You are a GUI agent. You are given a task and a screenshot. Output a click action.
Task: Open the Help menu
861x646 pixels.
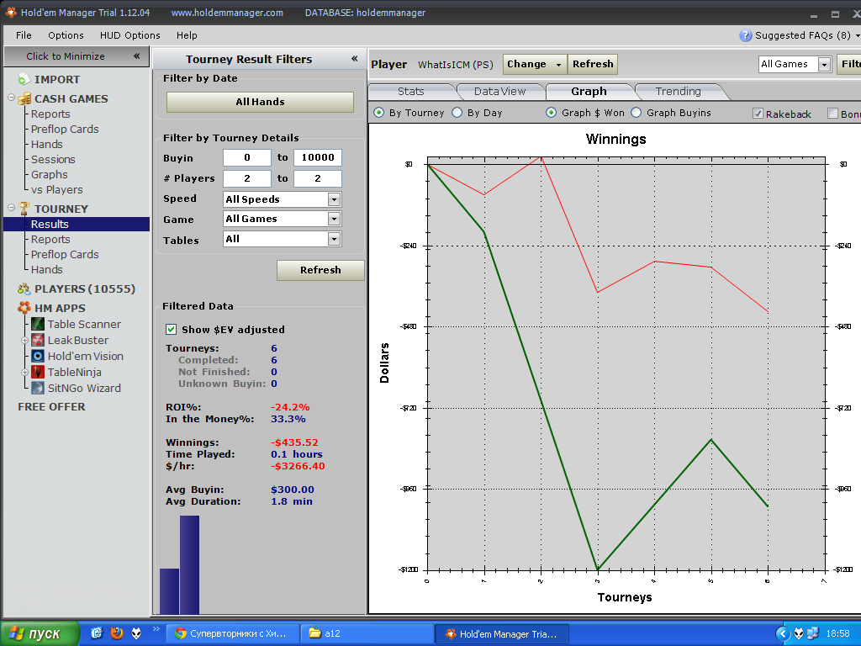pos(187,35)
